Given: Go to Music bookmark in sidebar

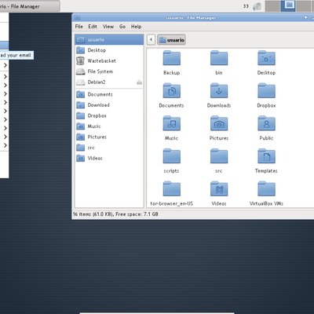Looking at the screenshot, I should (x=109, y=126).
